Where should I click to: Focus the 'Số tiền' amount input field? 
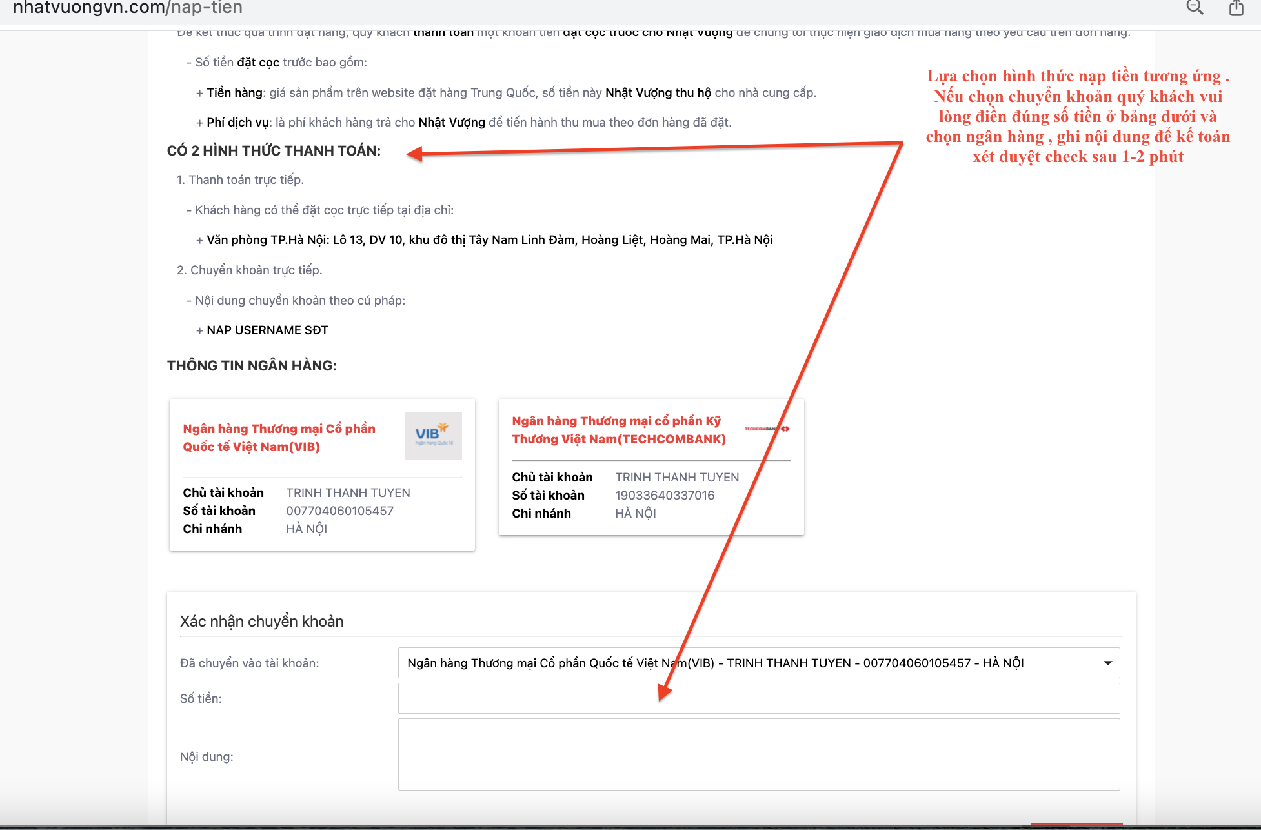coord(759,698)
